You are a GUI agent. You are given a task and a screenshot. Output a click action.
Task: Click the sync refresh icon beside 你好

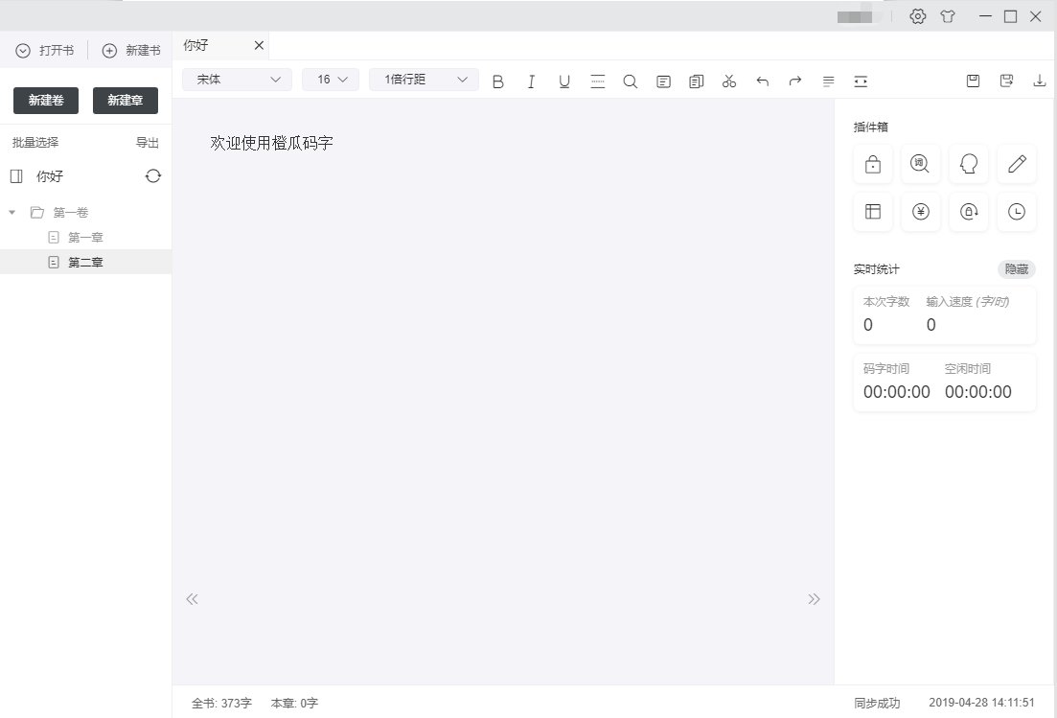click(153, 176)
